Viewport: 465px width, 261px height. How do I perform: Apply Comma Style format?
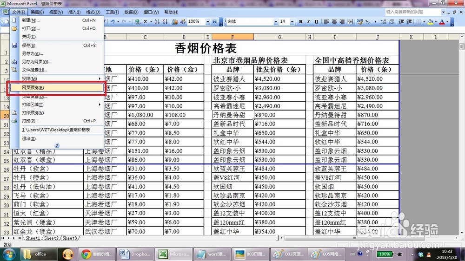[x=375, y=22]
